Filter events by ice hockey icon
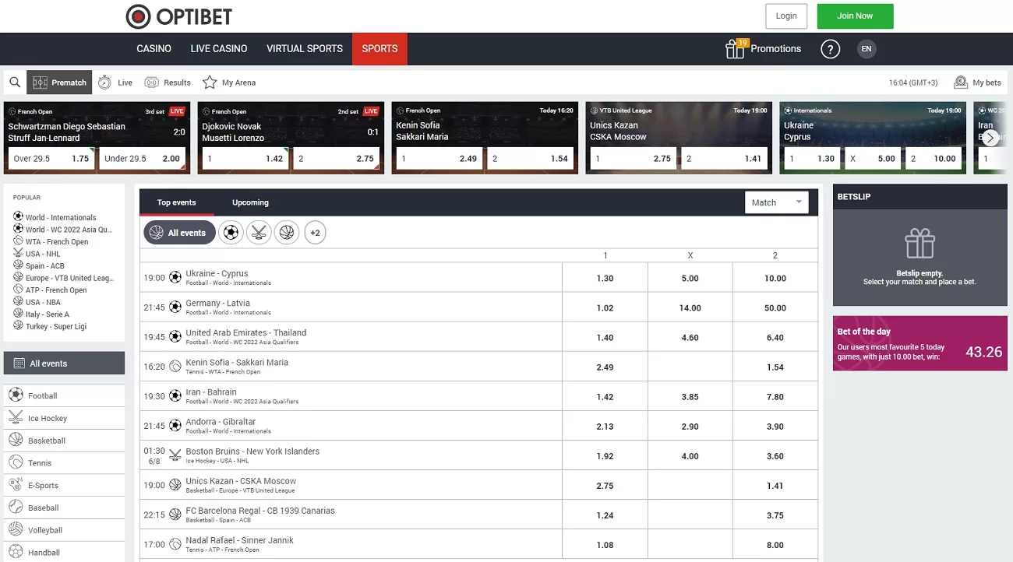The width and height of the screenshot is (1013, 562). tap(259, 232)
